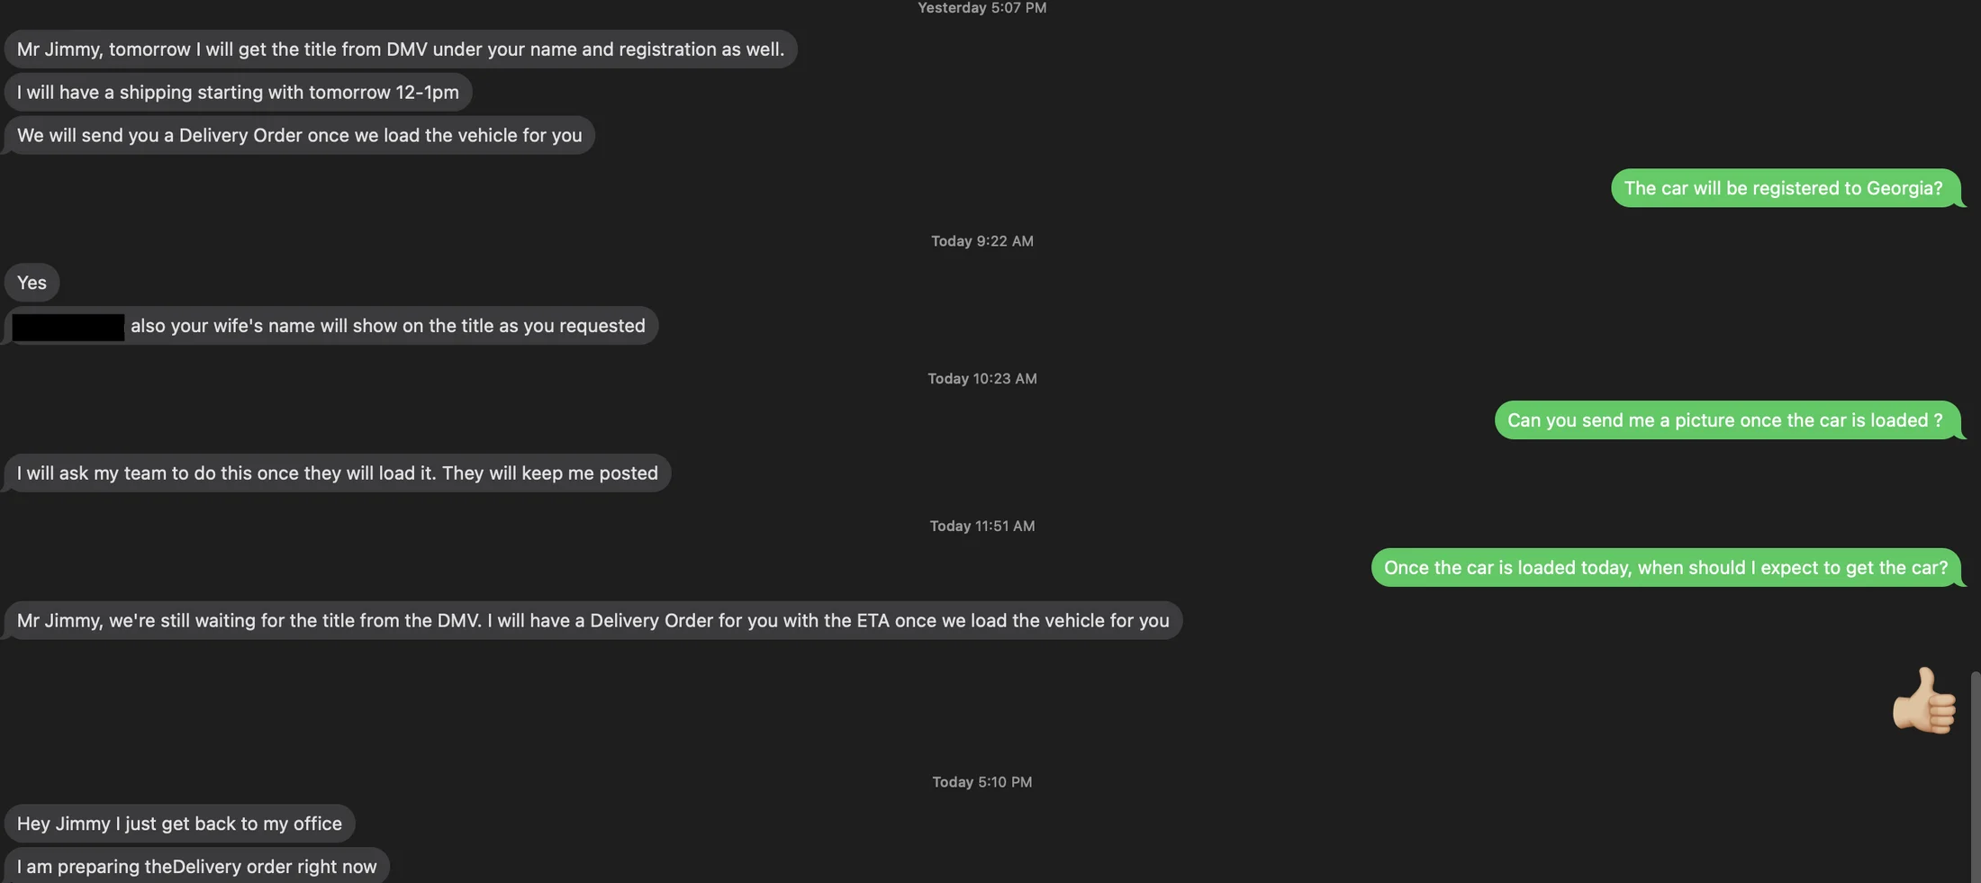Click the 'Today 9:22 AM' timestamp
Viewport: 1981px width, 883px height.
(x=982, y=241)
